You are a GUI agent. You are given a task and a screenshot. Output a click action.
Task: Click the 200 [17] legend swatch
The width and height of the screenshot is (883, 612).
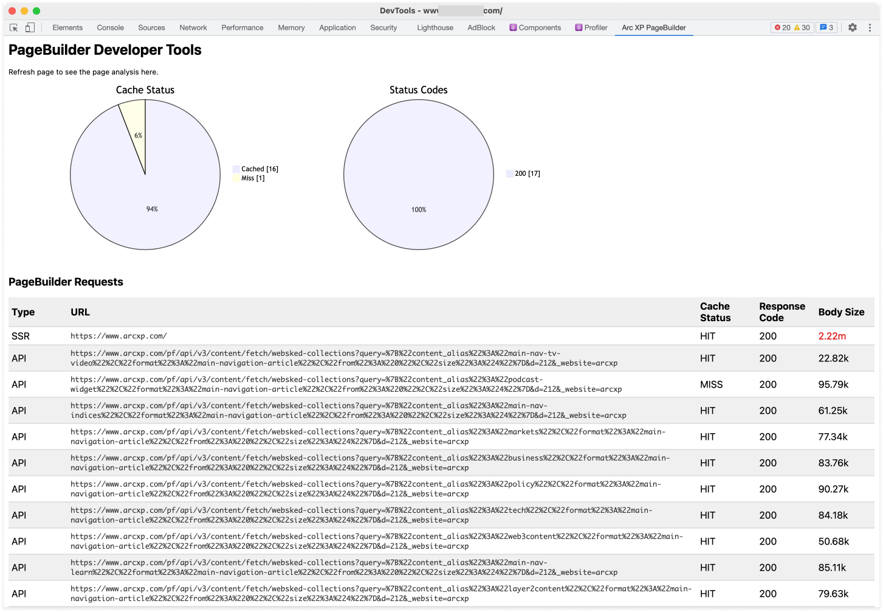[x=510, y=173]
